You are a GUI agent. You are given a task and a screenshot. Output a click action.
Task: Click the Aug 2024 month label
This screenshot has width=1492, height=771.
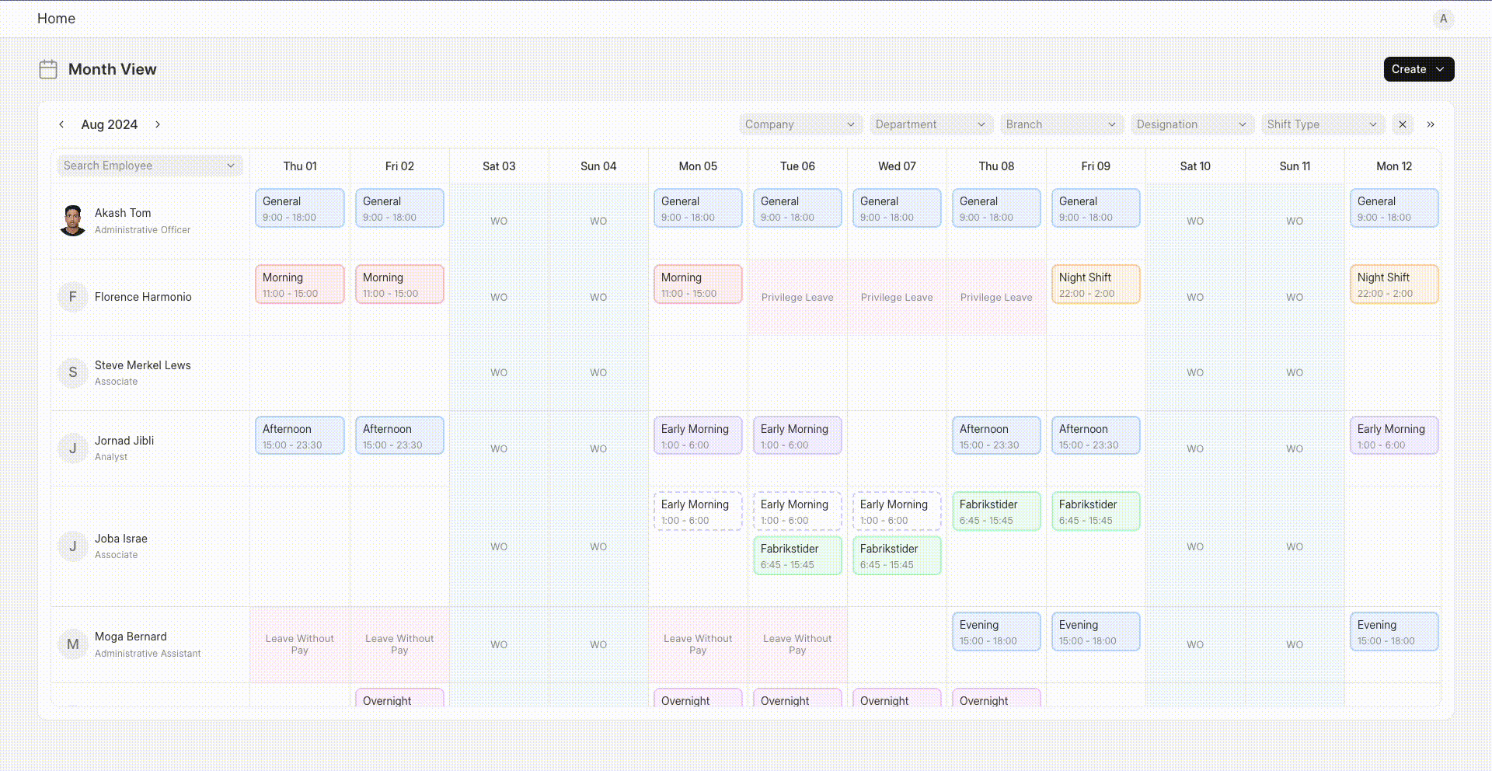point(110,124)
